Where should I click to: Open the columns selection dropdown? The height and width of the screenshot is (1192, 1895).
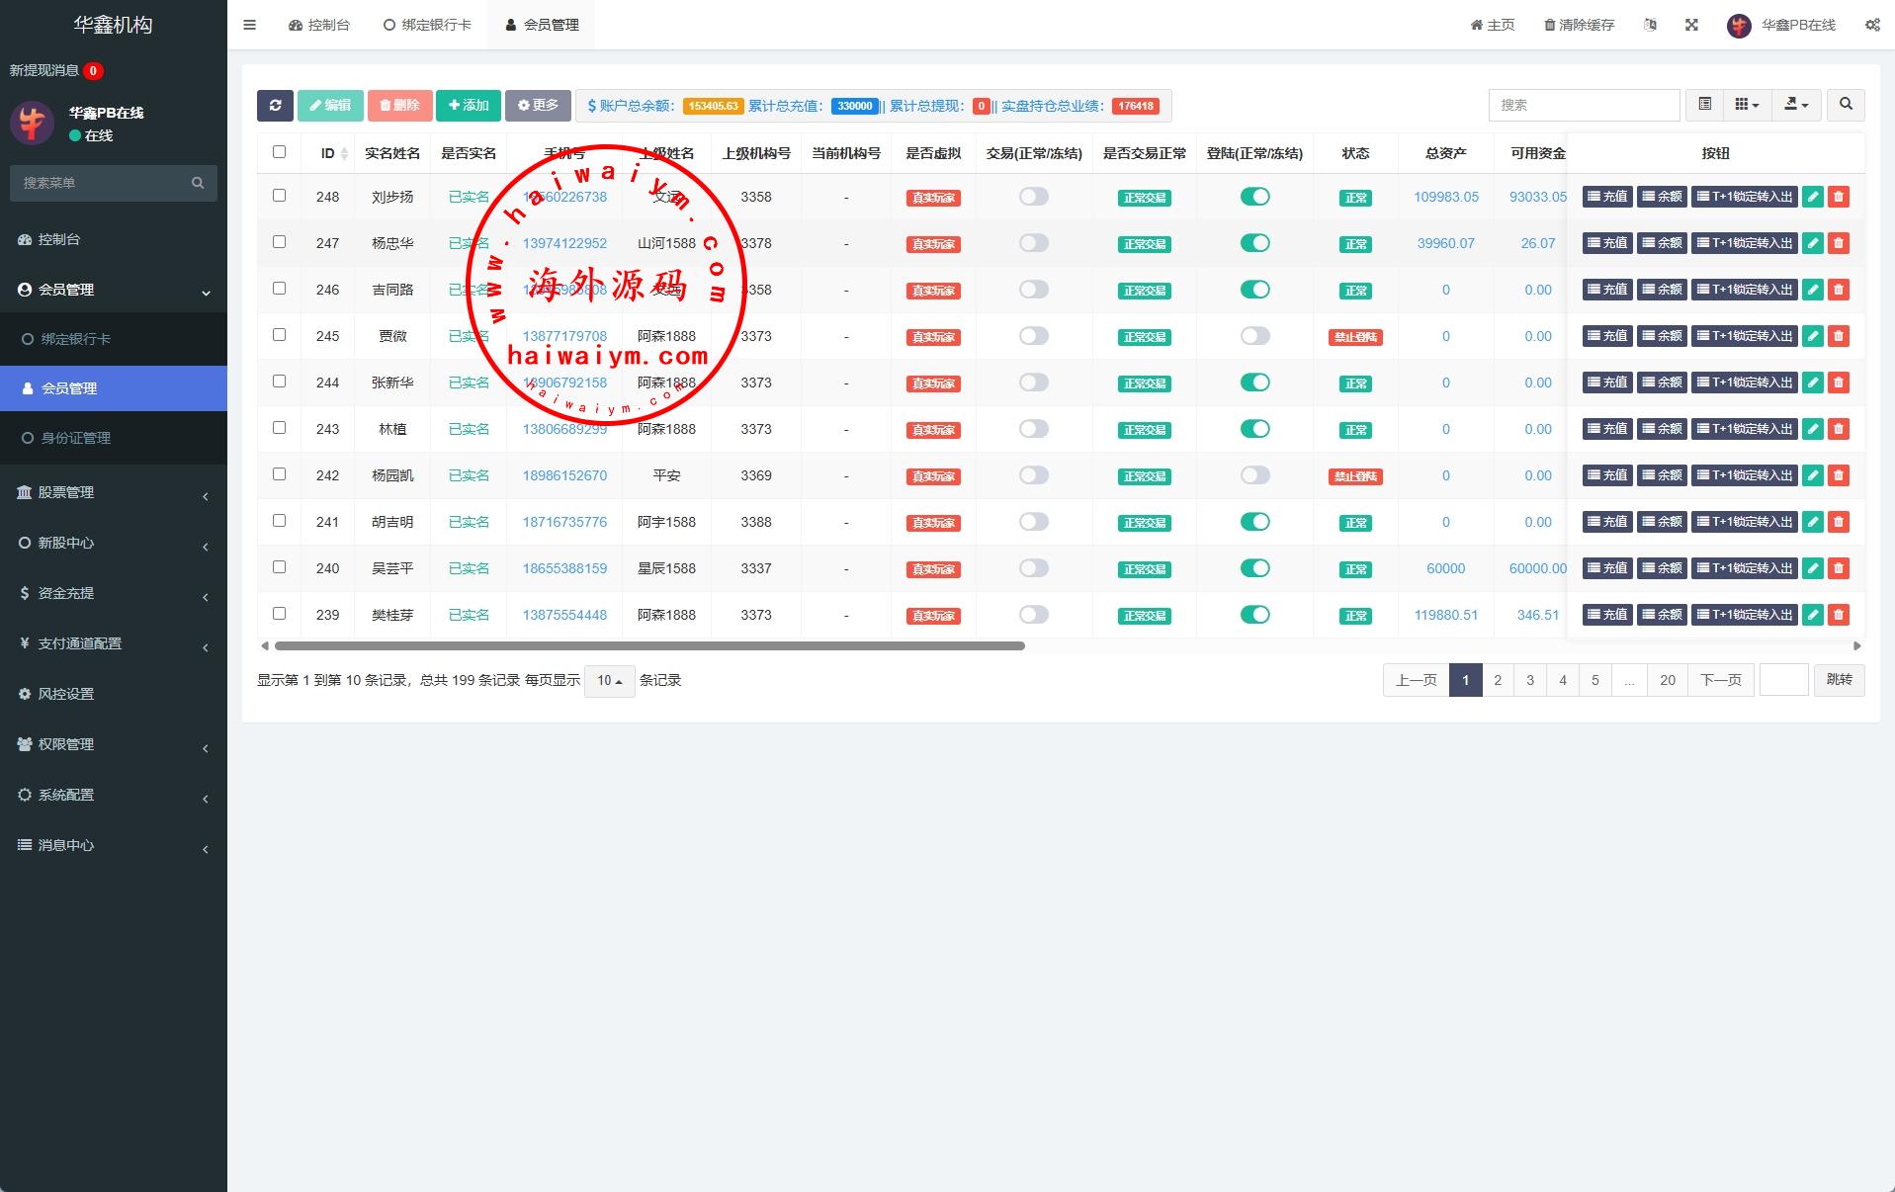[1747, 105]
